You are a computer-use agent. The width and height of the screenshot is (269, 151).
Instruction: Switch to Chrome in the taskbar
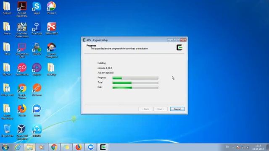click(x=54, y=147)
